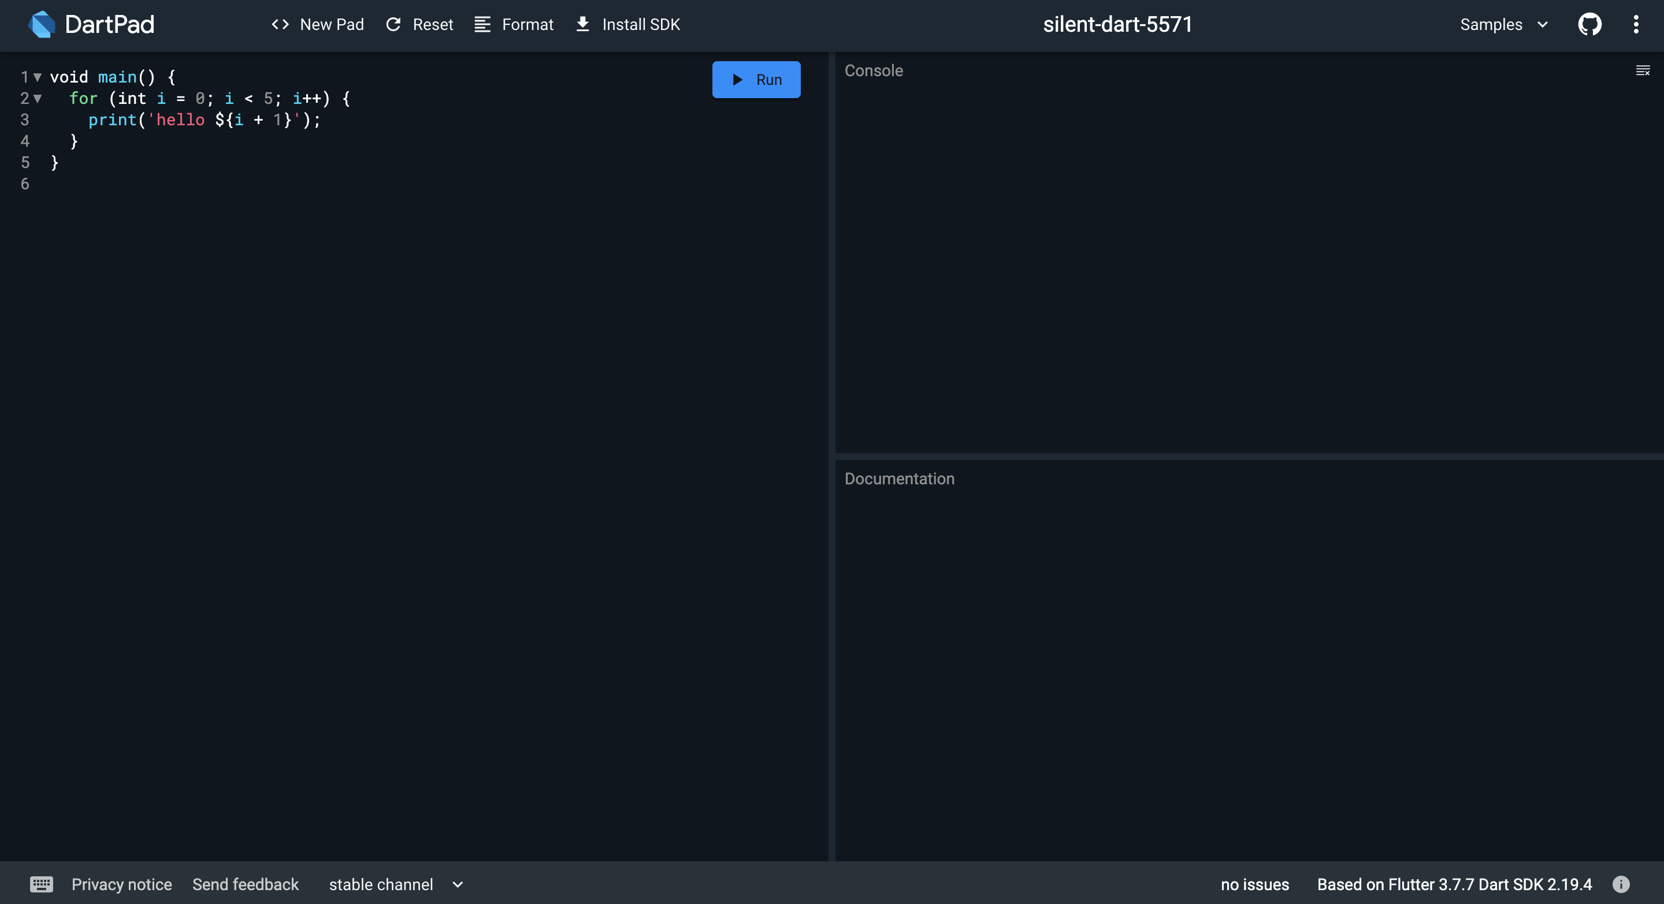Image resolution: width=1664 pixels, height=904 pixels.
Task: Select the Console tab panel area
Action: (x=1250, y=256)
